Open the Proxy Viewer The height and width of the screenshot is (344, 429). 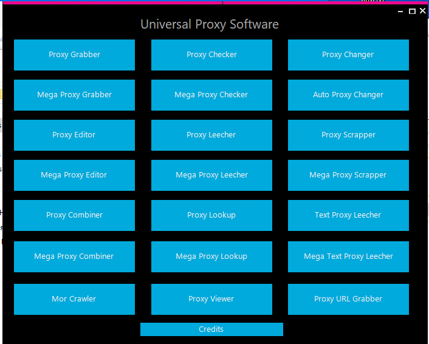(x=211, y=299)
